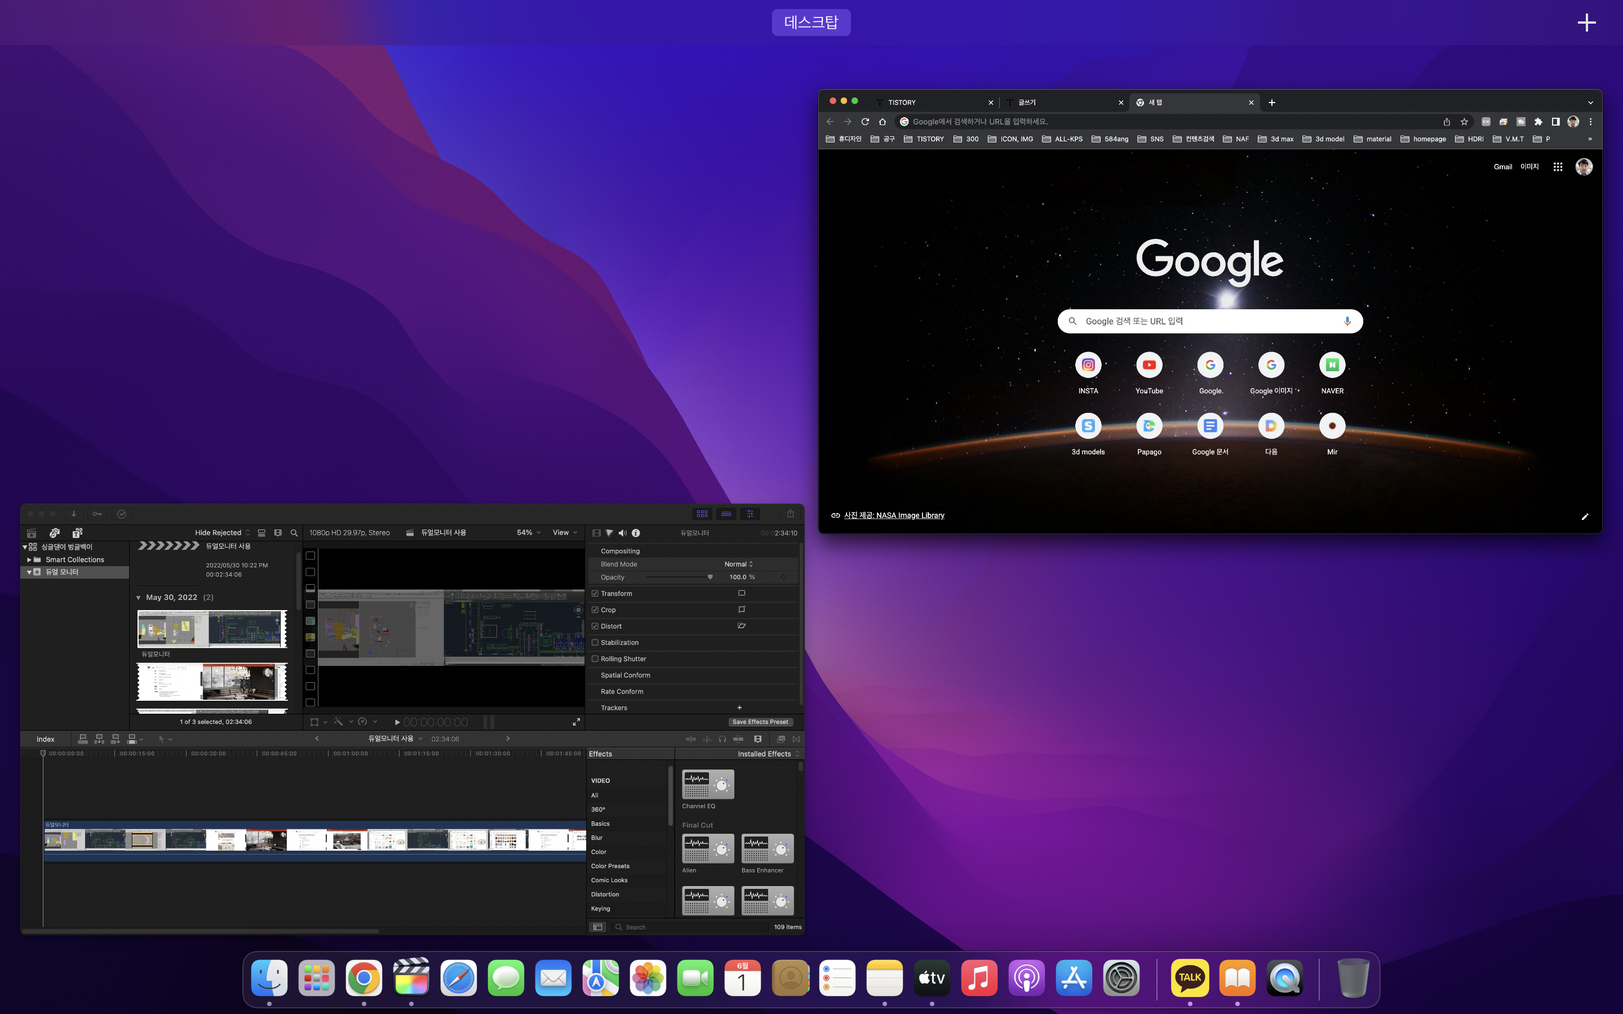Image resolution: width=1623 pixels, height=1014 pixels.
Task: Click the Opacity slider handle
Action: click(710, 577)
